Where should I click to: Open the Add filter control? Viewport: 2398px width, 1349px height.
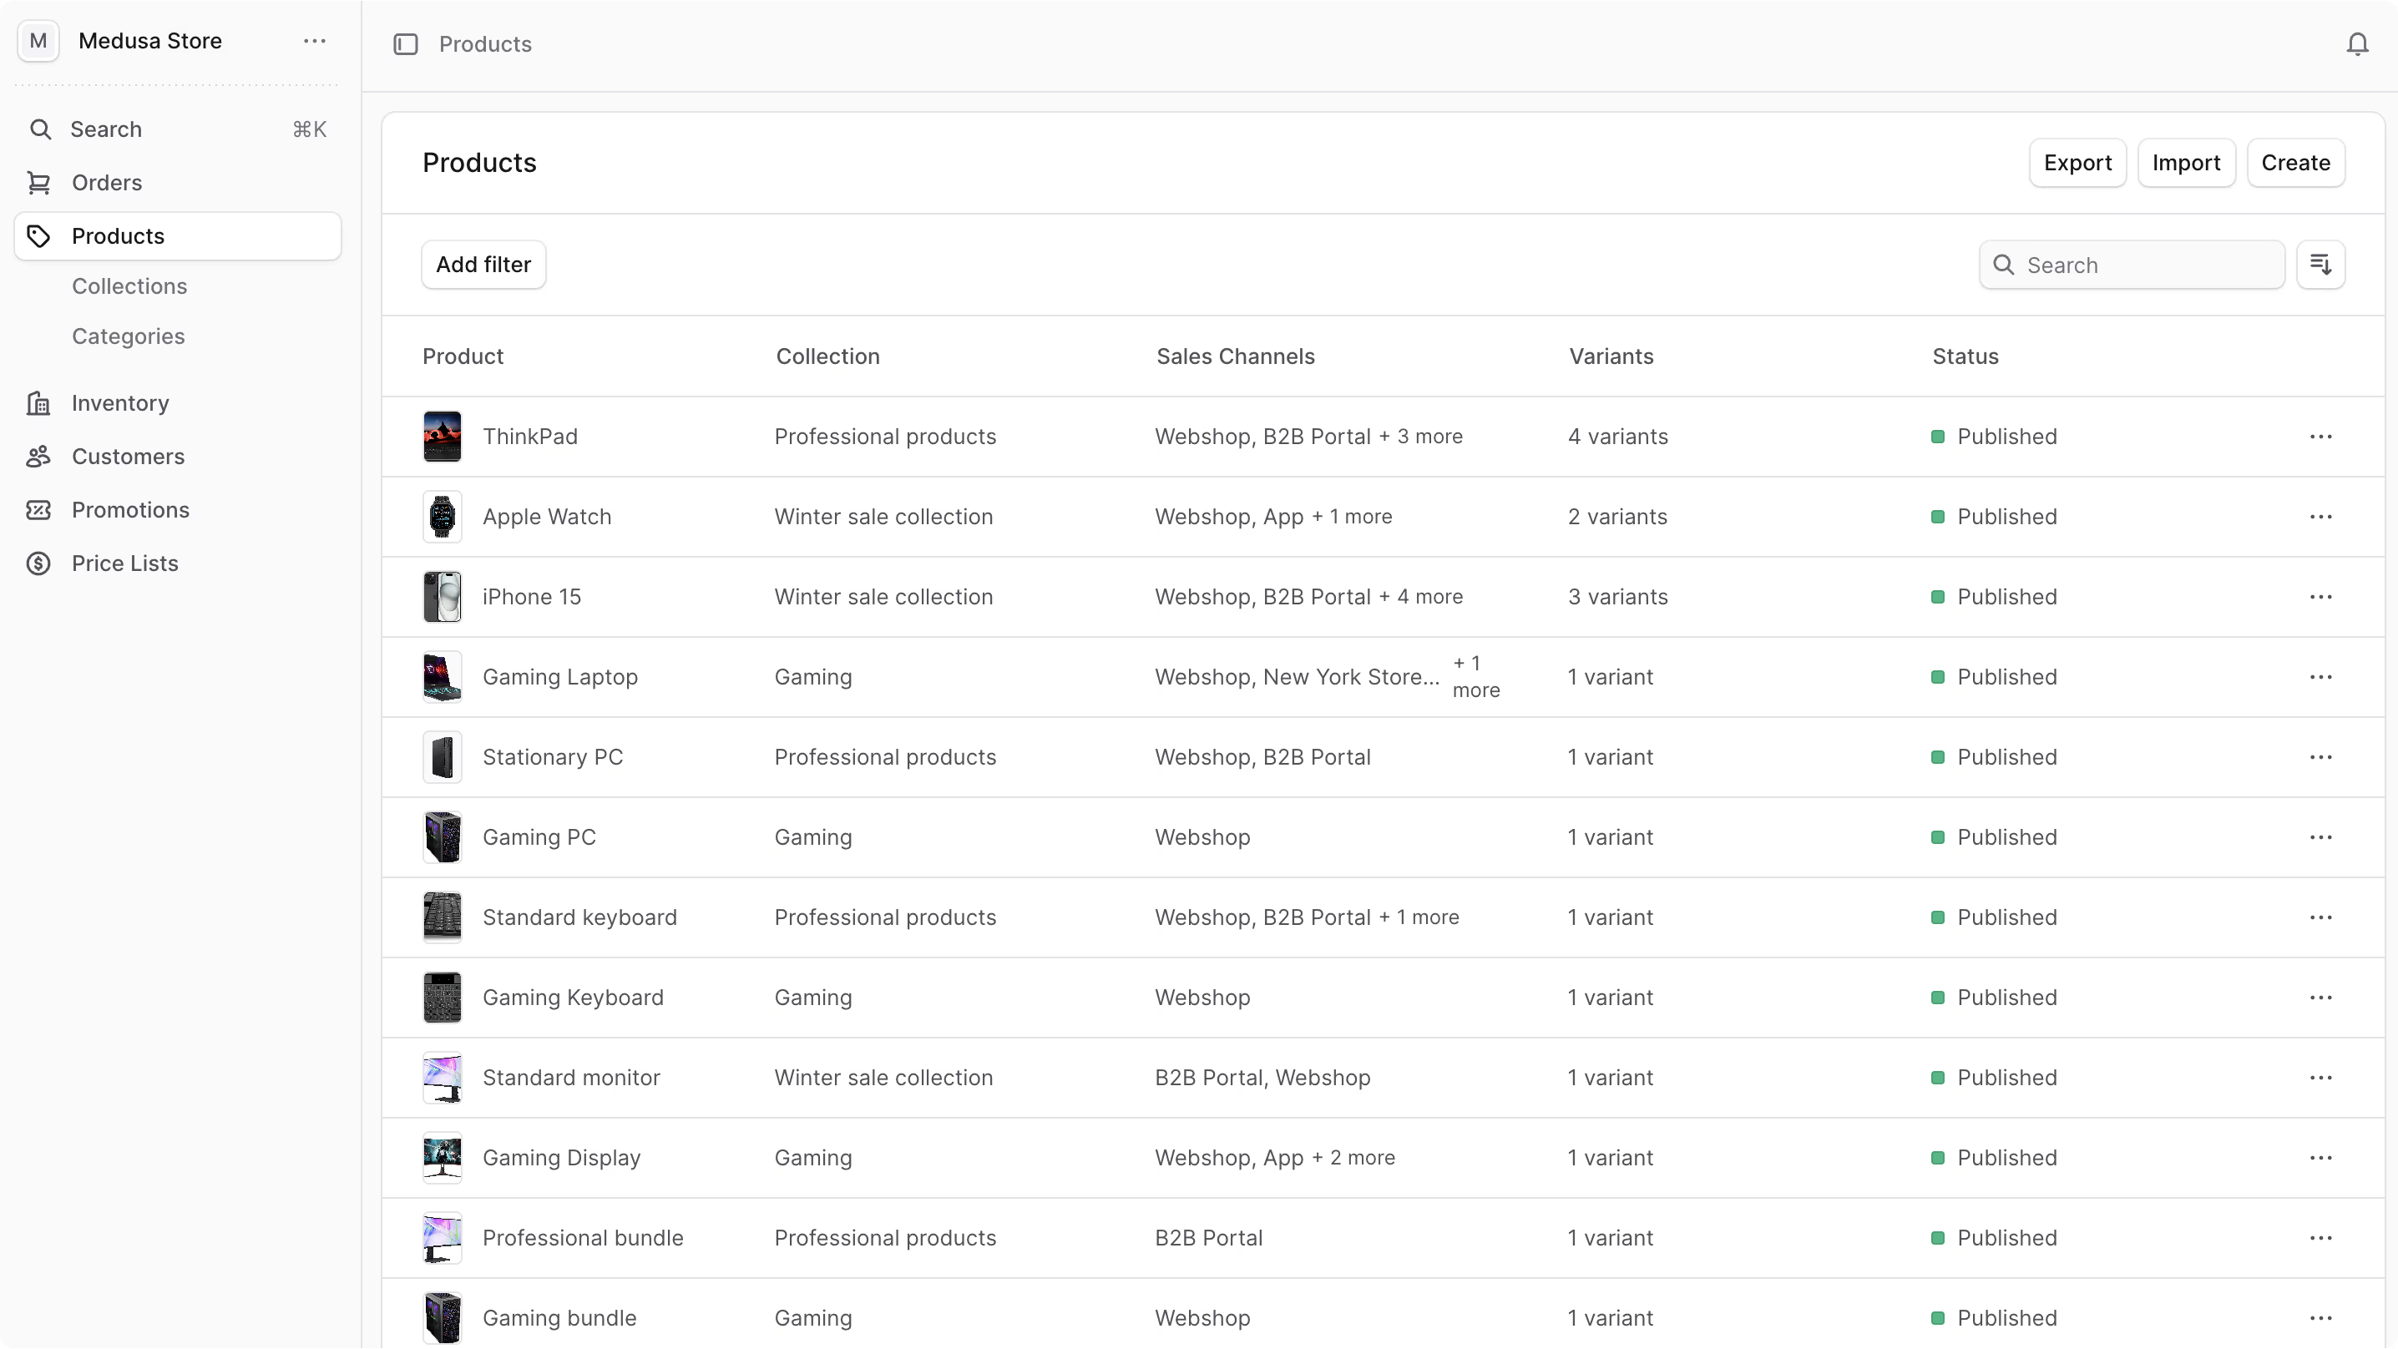point(483,265)
